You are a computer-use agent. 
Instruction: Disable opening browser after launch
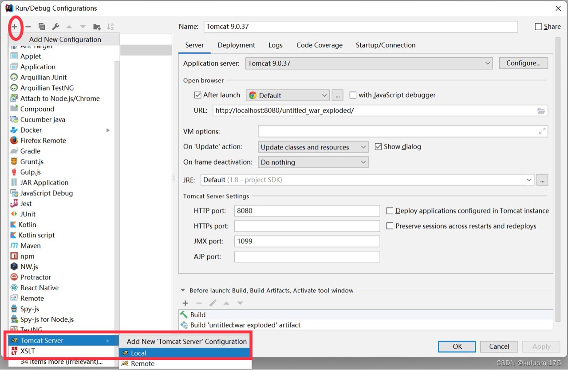tap(198, 94)
